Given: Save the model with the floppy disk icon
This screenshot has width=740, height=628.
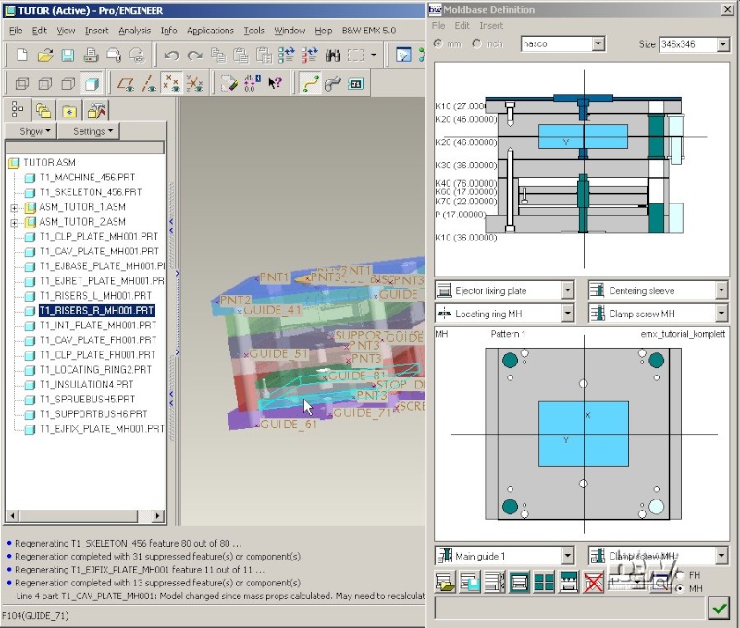Looking at the screenshot, I should pos(68,55).
